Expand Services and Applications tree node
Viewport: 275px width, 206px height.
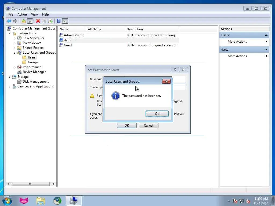[x=9, y=86]
